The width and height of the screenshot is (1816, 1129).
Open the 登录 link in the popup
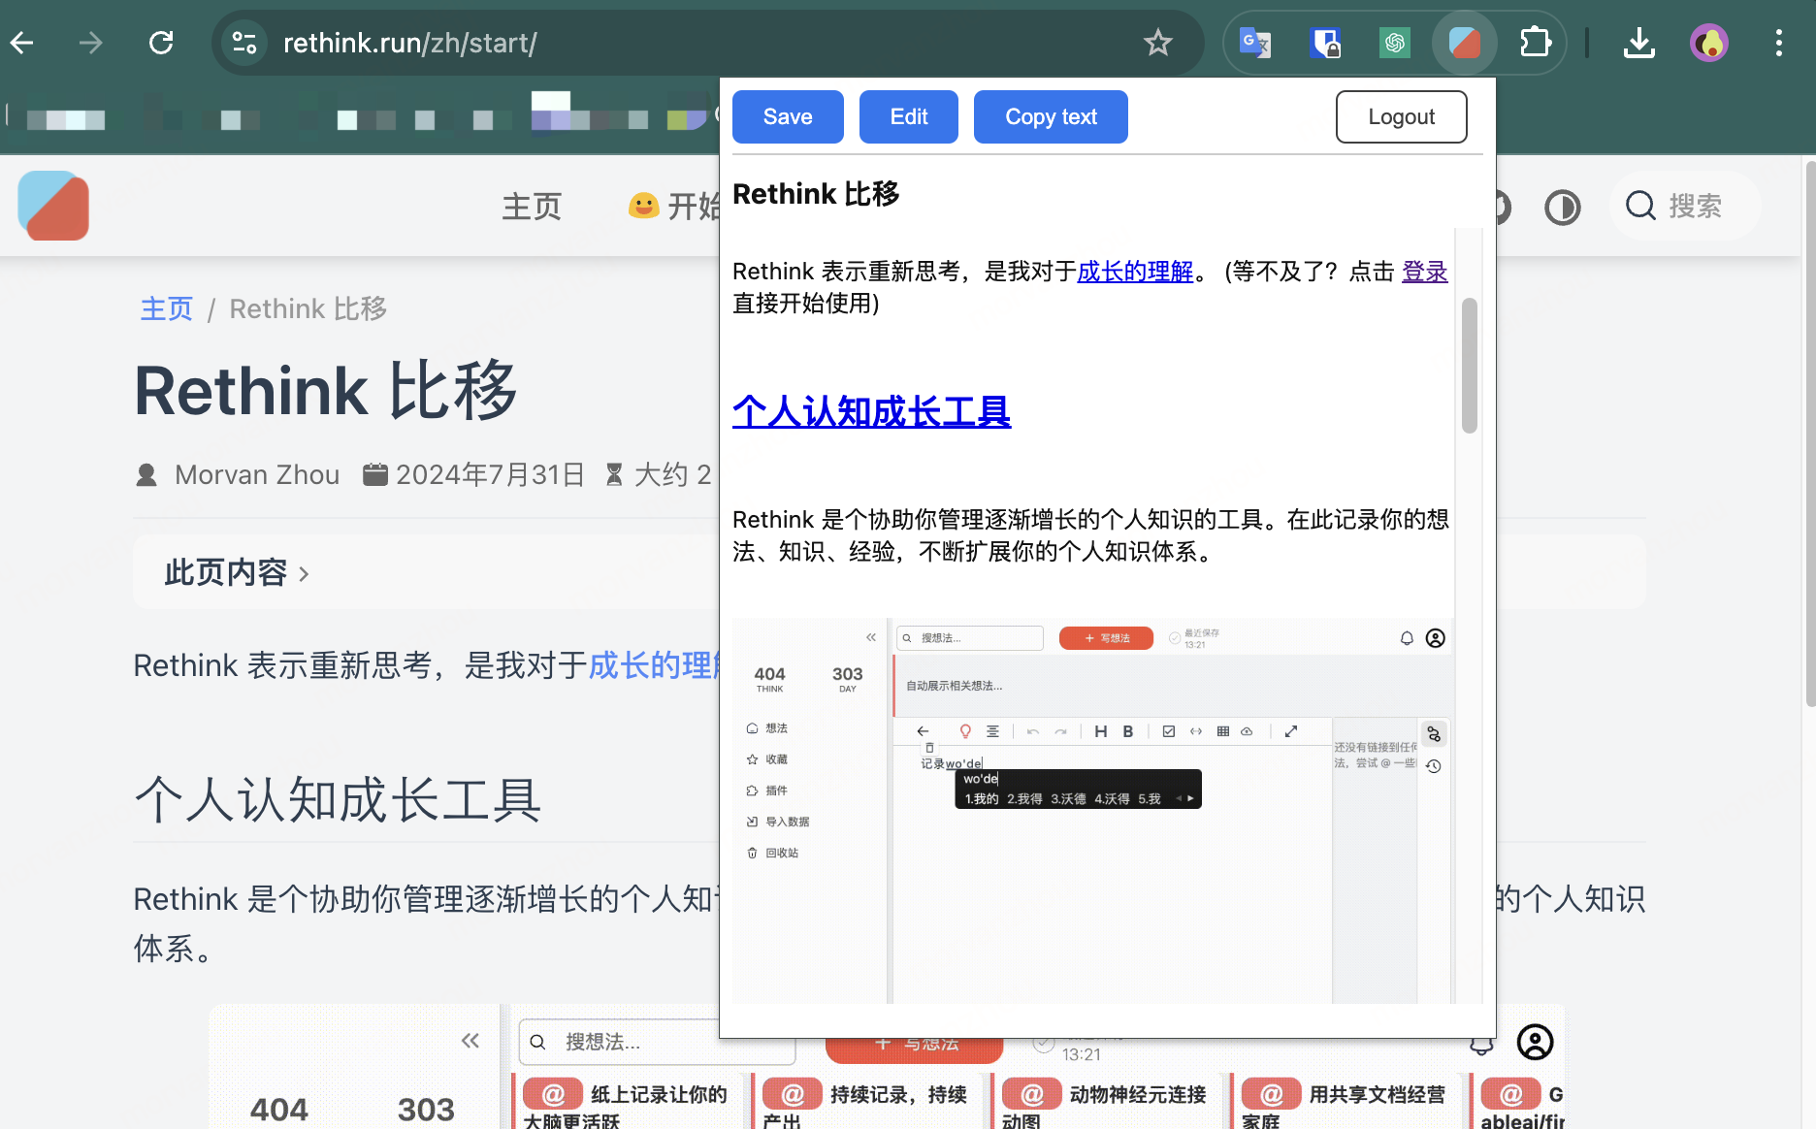(x=1425, y=272)
